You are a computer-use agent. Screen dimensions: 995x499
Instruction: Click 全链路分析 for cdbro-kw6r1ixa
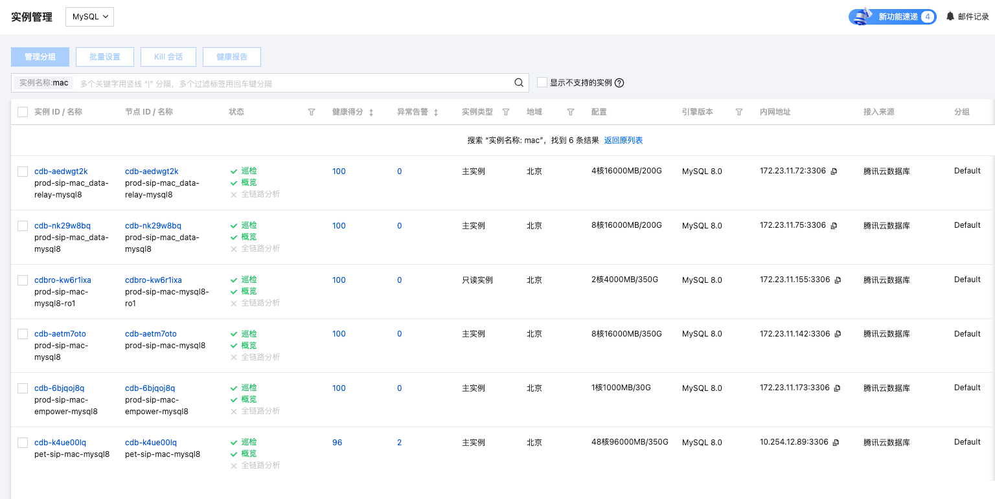[260, 303]
